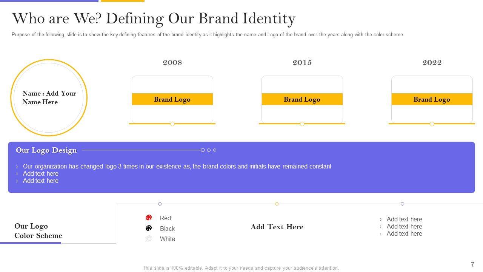The height and width of the screenshot is (272, 483).
Task: Click the yellow dot above Add Text Here
Action: (x=277, y=204)
